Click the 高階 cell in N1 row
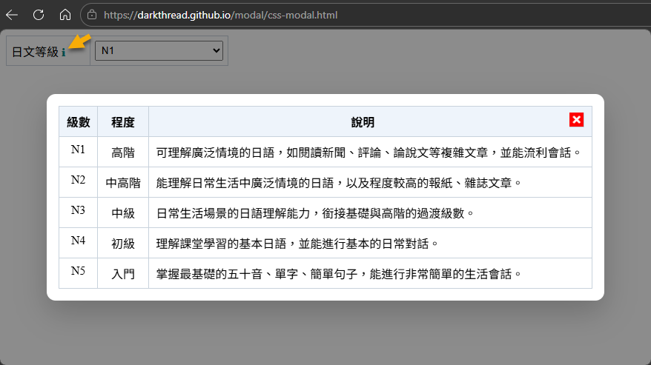The height and width of the screenshot is (365, 651). 123,153
